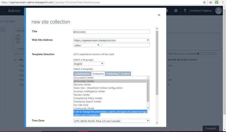
Task: Toggle the select-all checkbox beside URL
Action: [x=15, y=60]
